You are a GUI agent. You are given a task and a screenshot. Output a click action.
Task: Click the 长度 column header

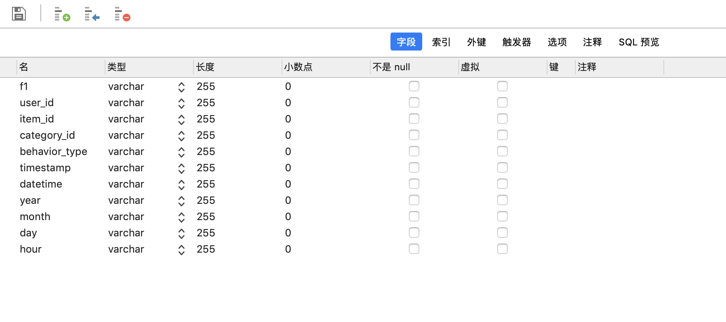tap(238, 67)
